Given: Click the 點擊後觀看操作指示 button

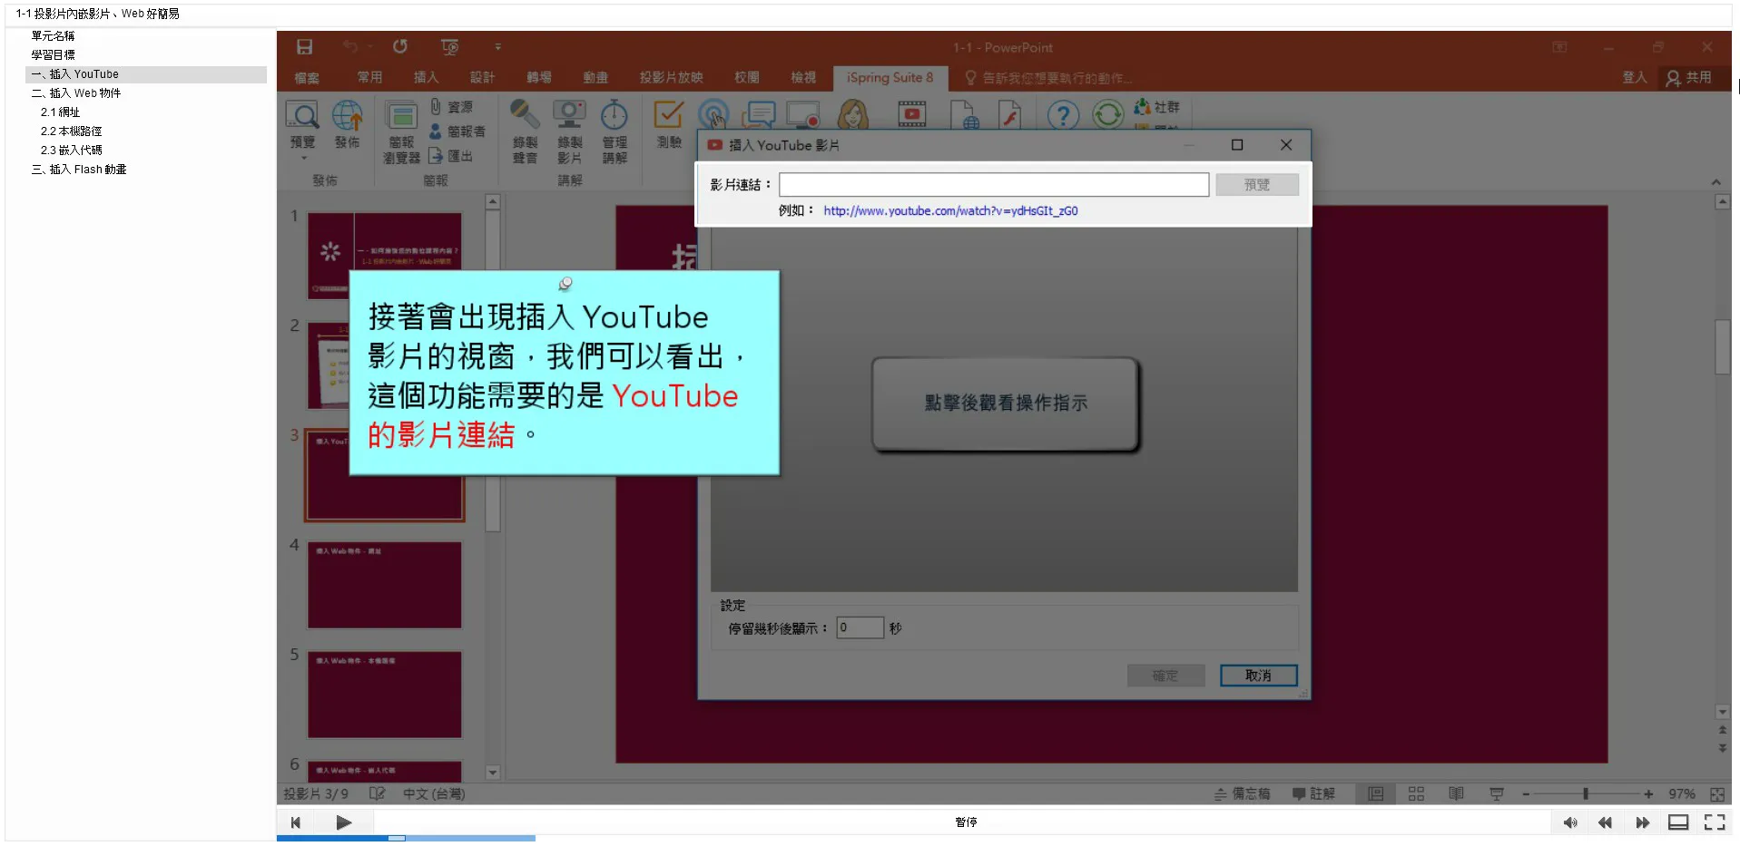Looking at the screenshot, I should (x=1005, y=404).
